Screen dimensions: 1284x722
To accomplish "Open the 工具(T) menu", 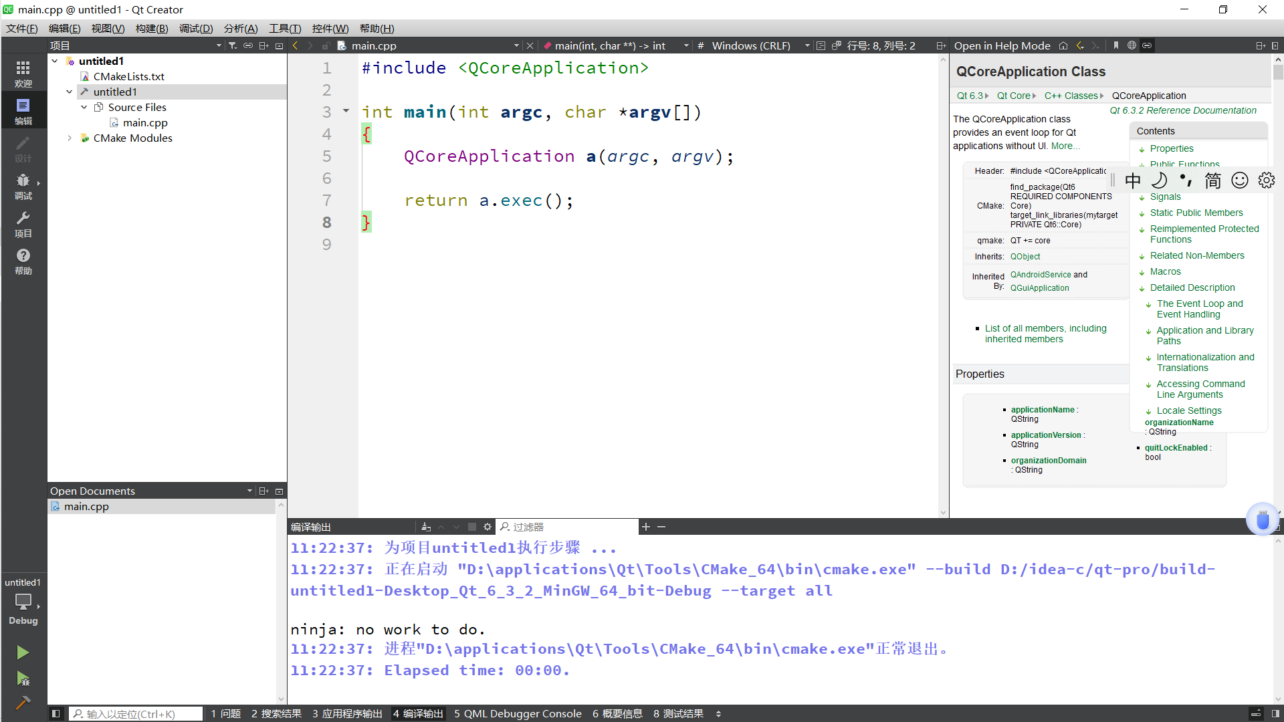I will click(x=285, y=28).
